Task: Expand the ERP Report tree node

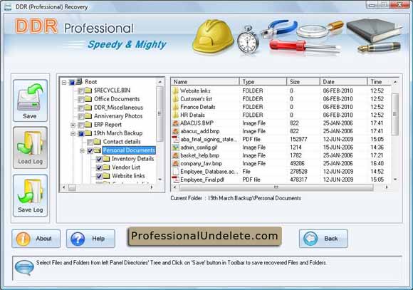Action: (73, 125)
